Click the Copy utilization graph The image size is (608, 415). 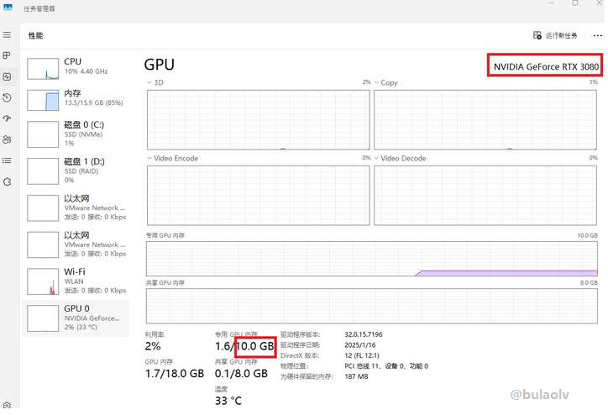point(485,120)
